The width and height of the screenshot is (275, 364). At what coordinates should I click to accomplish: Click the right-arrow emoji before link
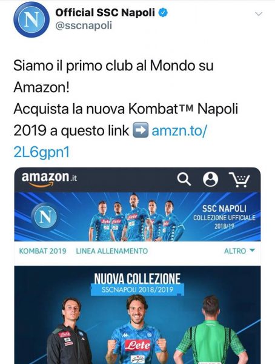[x=141, y=130]
